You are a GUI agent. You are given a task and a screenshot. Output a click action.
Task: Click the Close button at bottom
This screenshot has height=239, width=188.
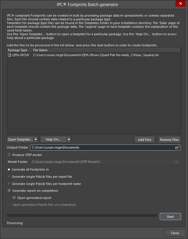pyautogui.click(x=175, y=233)
